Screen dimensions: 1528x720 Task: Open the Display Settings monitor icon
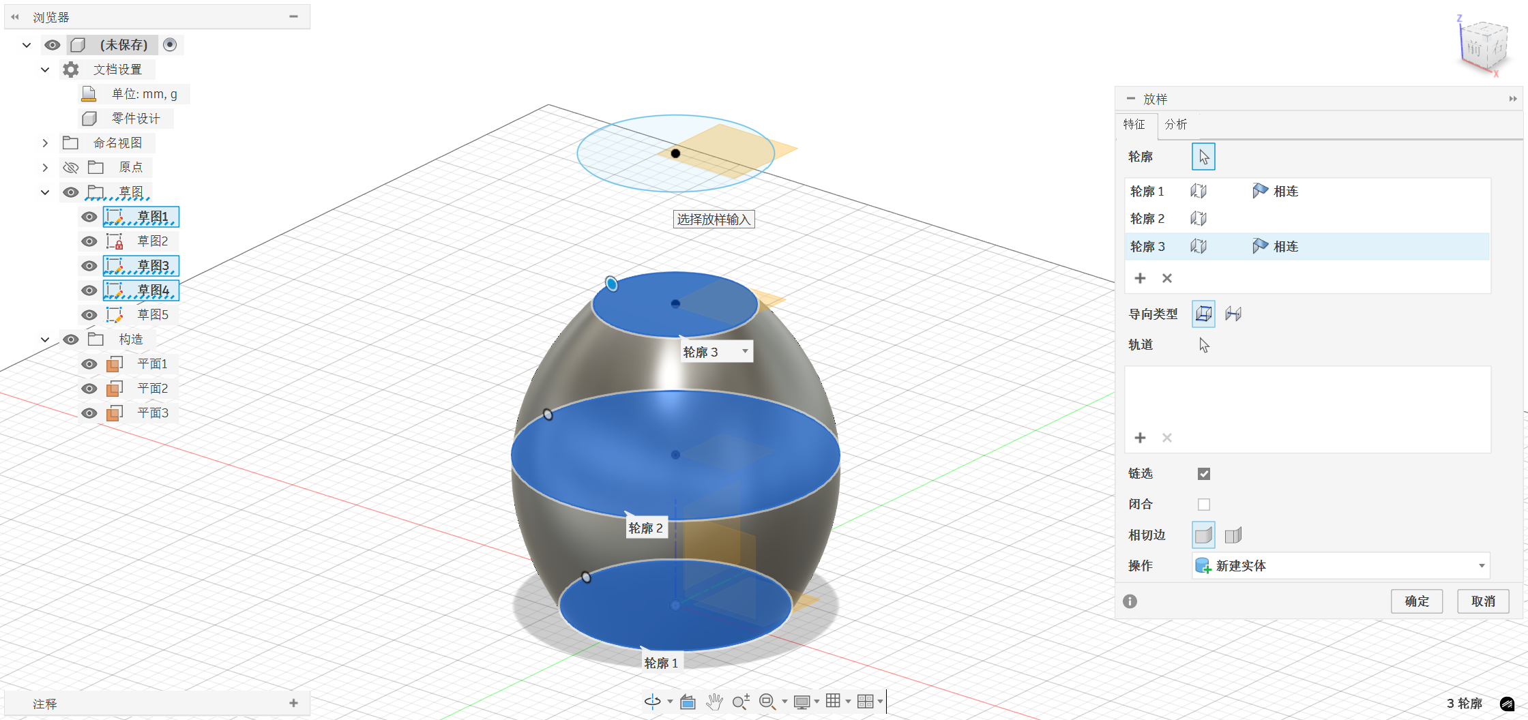[802, 702]
